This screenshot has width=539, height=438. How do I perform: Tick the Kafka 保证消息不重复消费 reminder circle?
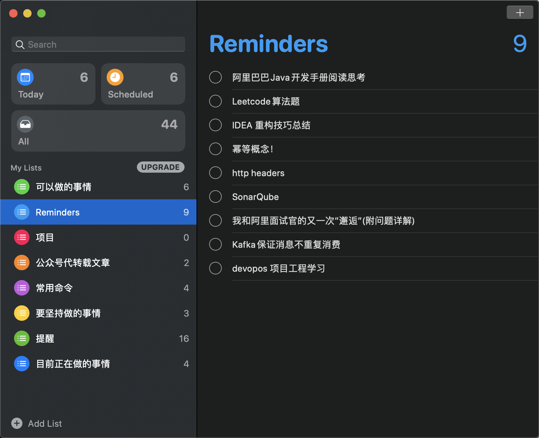pos(215,244)
